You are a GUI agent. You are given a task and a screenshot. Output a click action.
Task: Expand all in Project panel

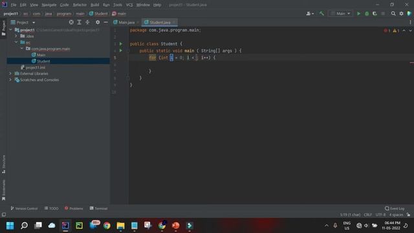pos(79,23)
